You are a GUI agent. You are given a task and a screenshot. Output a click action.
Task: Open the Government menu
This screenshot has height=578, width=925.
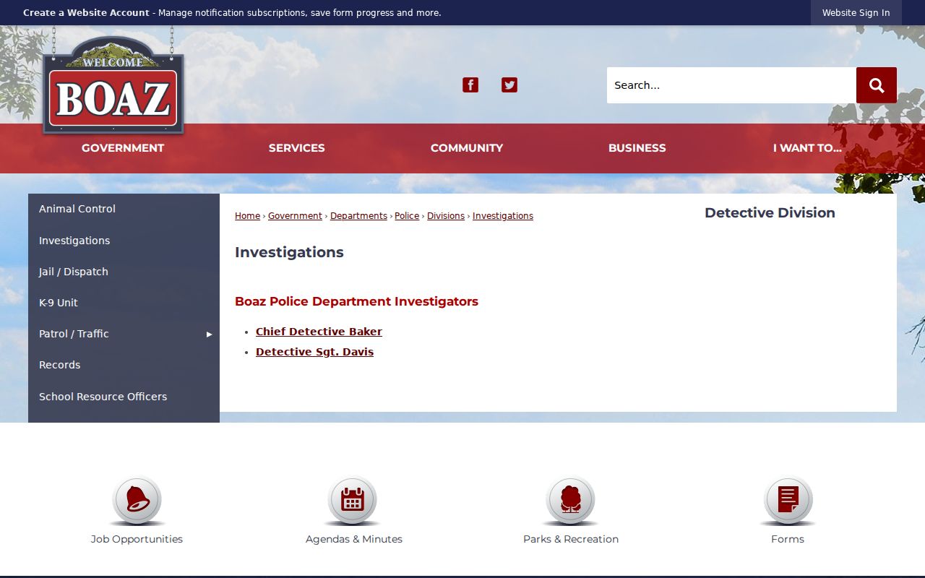[x=123, y=148]
